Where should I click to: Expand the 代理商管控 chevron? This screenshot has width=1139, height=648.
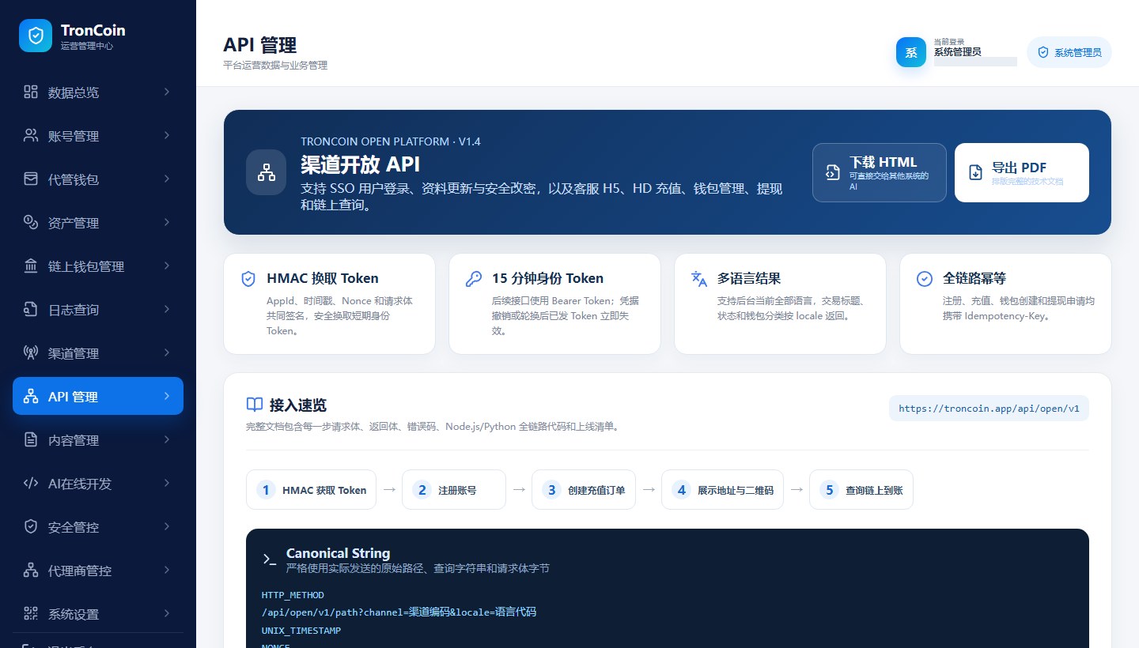167,570
